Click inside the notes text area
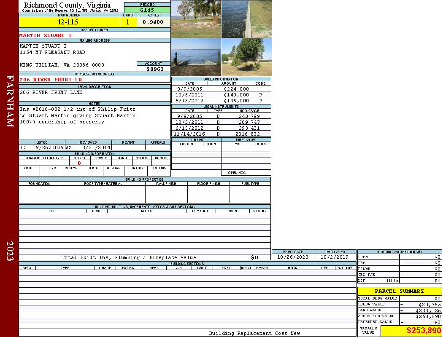 [94, 122]
